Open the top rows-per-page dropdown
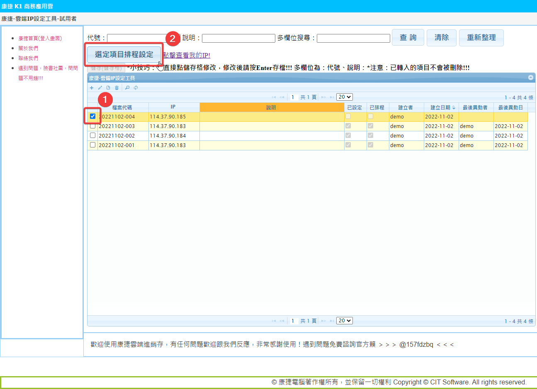Screen dimensions: 537x389 [x=344, y=97]
